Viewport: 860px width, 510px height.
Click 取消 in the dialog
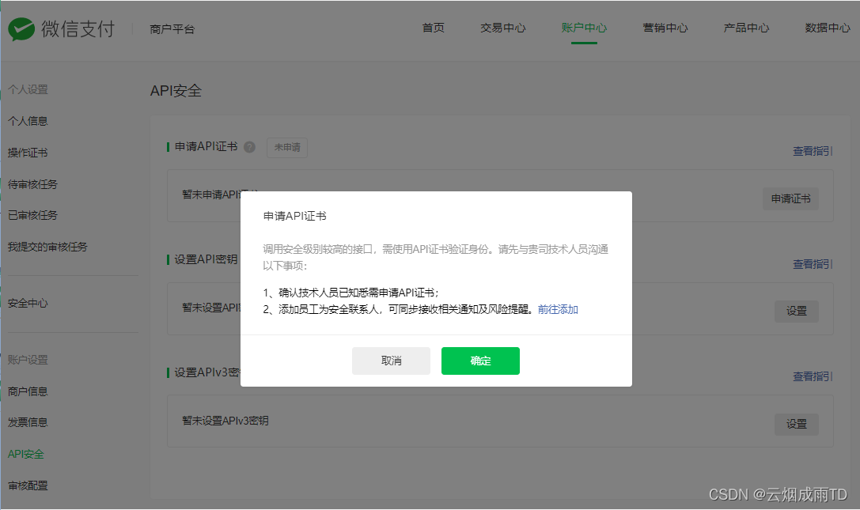pyautogui.click(x=391, y=361)
